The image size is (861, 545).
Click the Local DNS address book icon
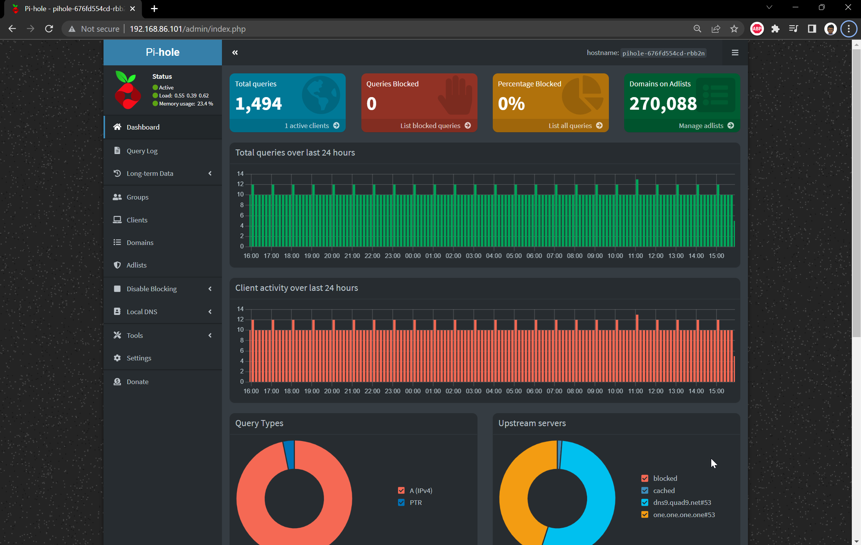point(117,311)
